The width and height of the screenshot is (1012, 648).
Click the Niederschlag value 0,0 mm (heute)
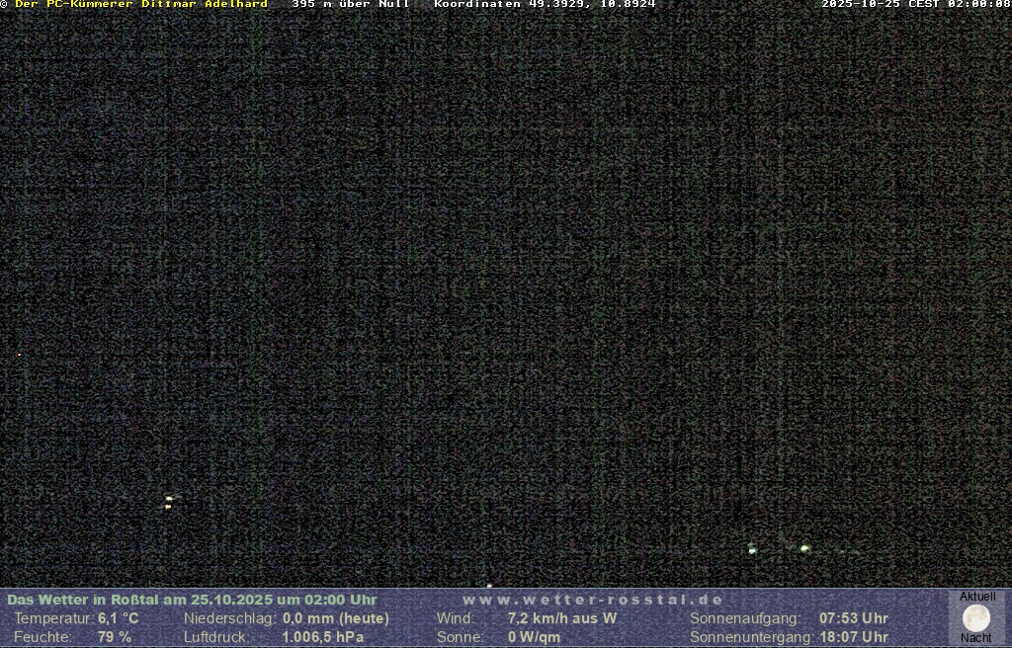[x=336, y=618]
